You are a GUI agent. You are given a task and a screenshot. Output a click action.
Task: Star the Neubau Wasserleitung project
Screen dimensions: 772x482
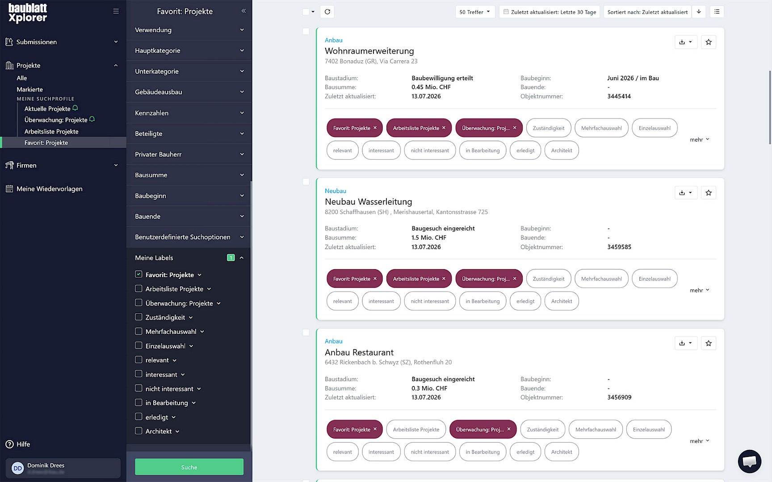coord(709,193)
